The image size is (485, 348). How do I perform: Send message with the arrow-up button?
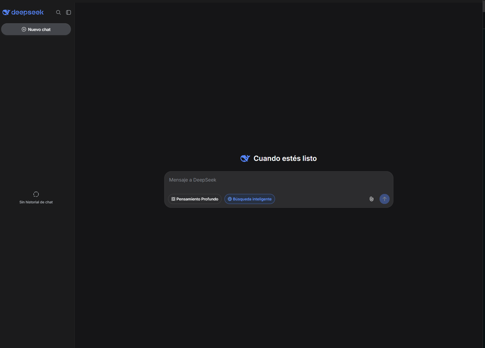point(385,199)
